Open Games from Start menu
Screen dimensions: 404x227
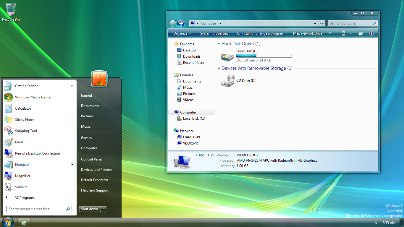tap(86, 138)
